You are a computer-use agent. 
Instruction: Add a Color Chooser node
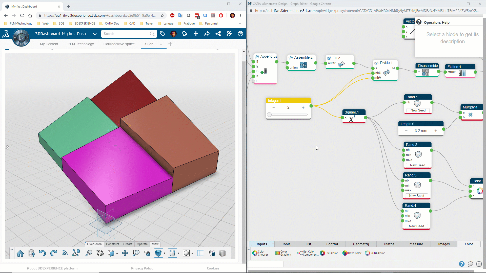tap(260, 253)
